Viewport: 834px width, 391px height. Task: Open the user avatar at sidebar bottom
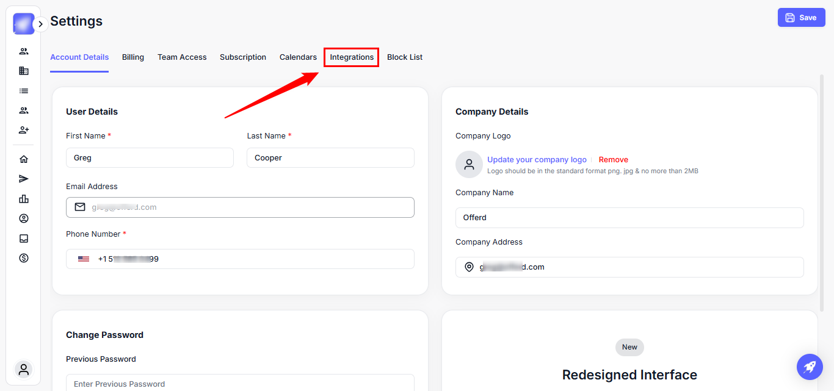point(24,369)
